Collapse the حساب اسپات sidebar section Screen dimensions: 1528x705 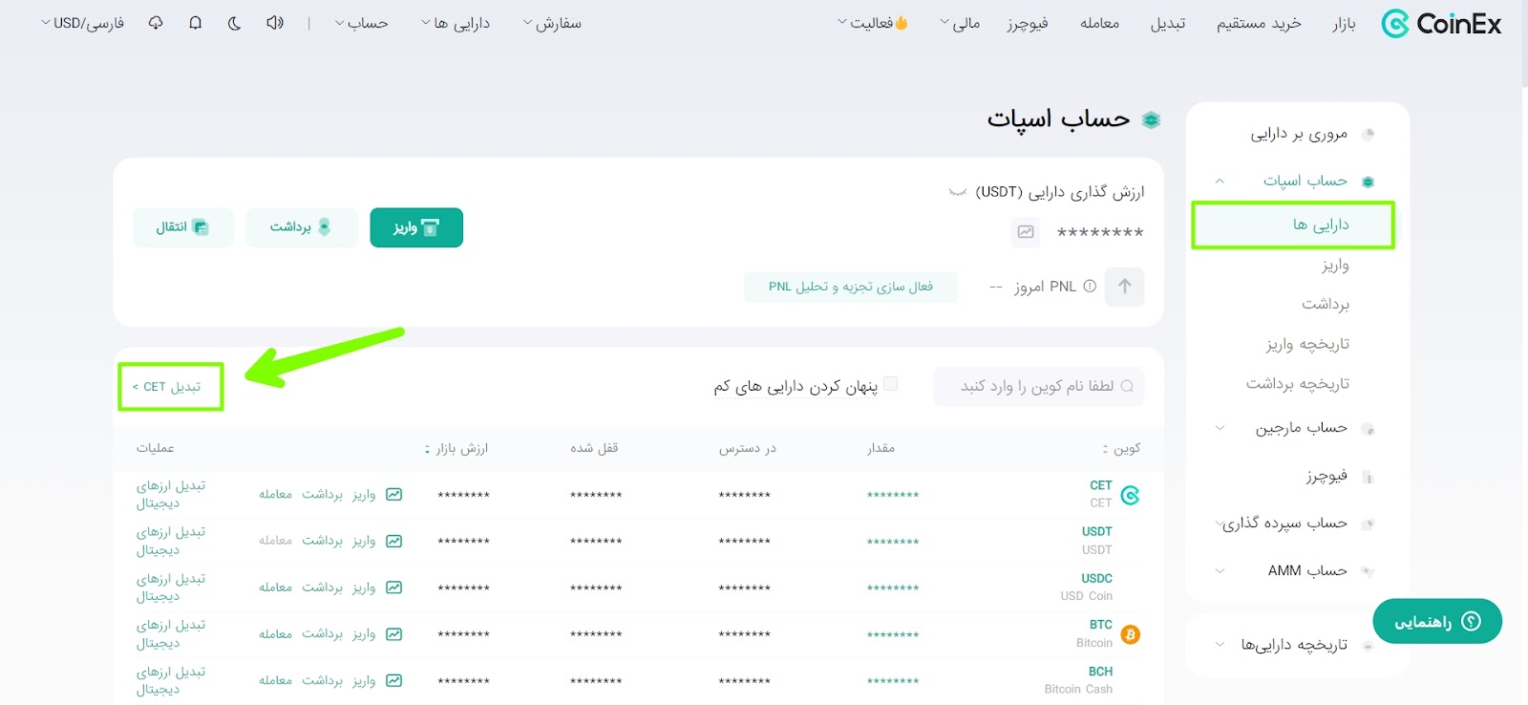(1220, 181)
